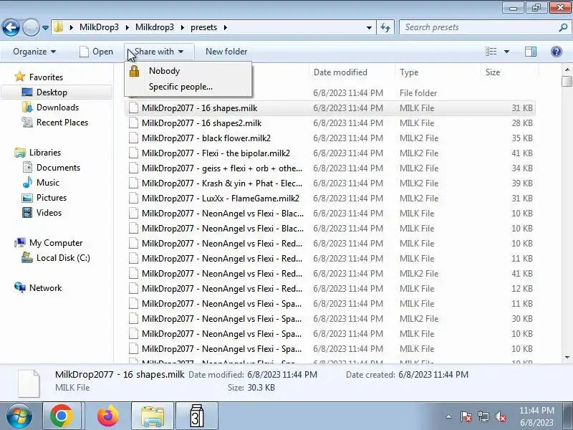Open the recent pages dropdown arrow

pos(45,28)
